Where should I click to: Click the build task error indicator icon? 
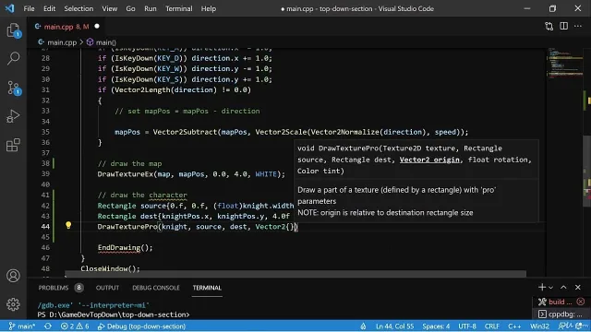581,302
